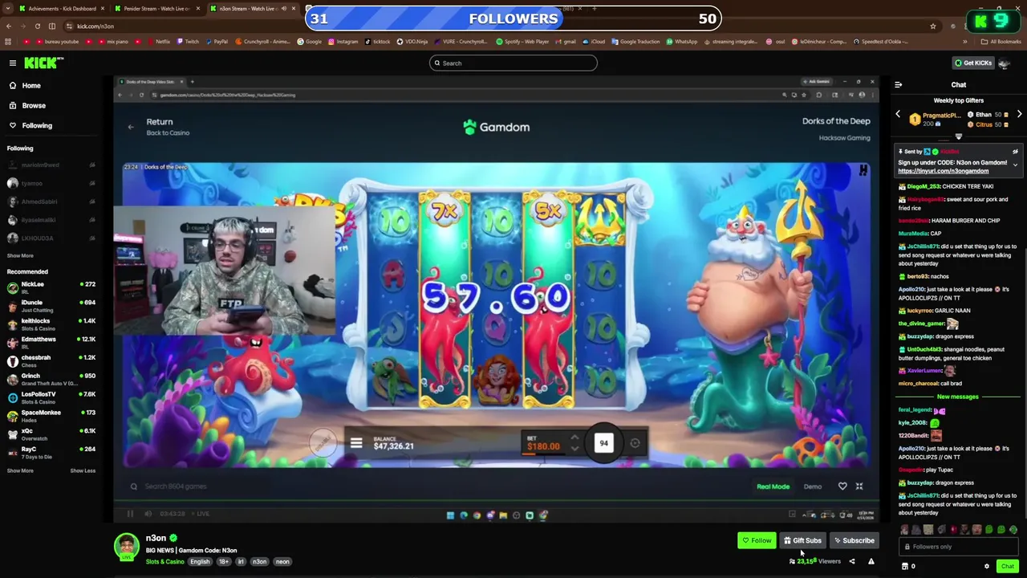Click the Get KICKs button
Screen dimensions: 1027x578
[972, 63]
